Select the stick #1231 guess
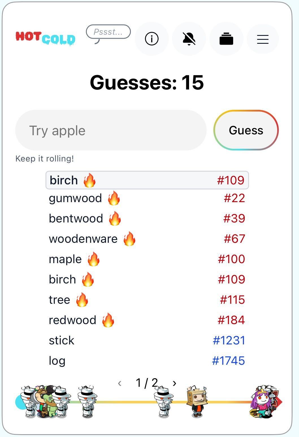The image size is (299, 437). tap(147, 340)
